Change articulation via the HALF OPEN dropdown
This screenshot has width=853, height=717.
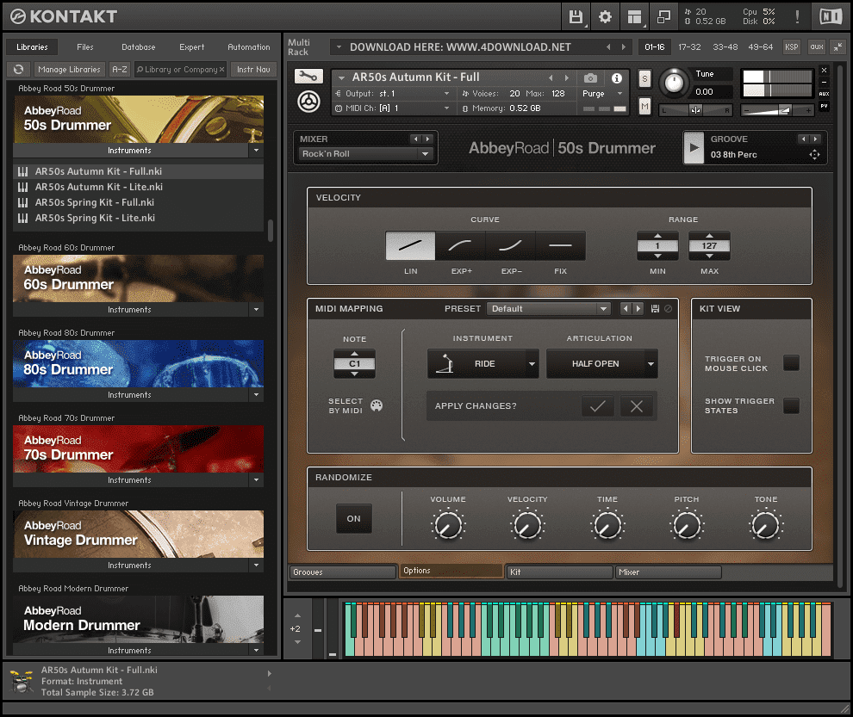coord(601,363)
